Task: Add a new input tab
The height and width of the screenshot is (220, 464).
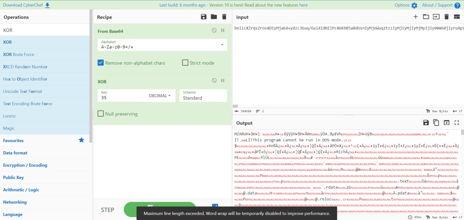Action: [415, 17]
